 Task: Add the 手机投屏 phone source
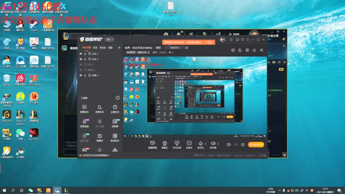(x=177, y=145)
